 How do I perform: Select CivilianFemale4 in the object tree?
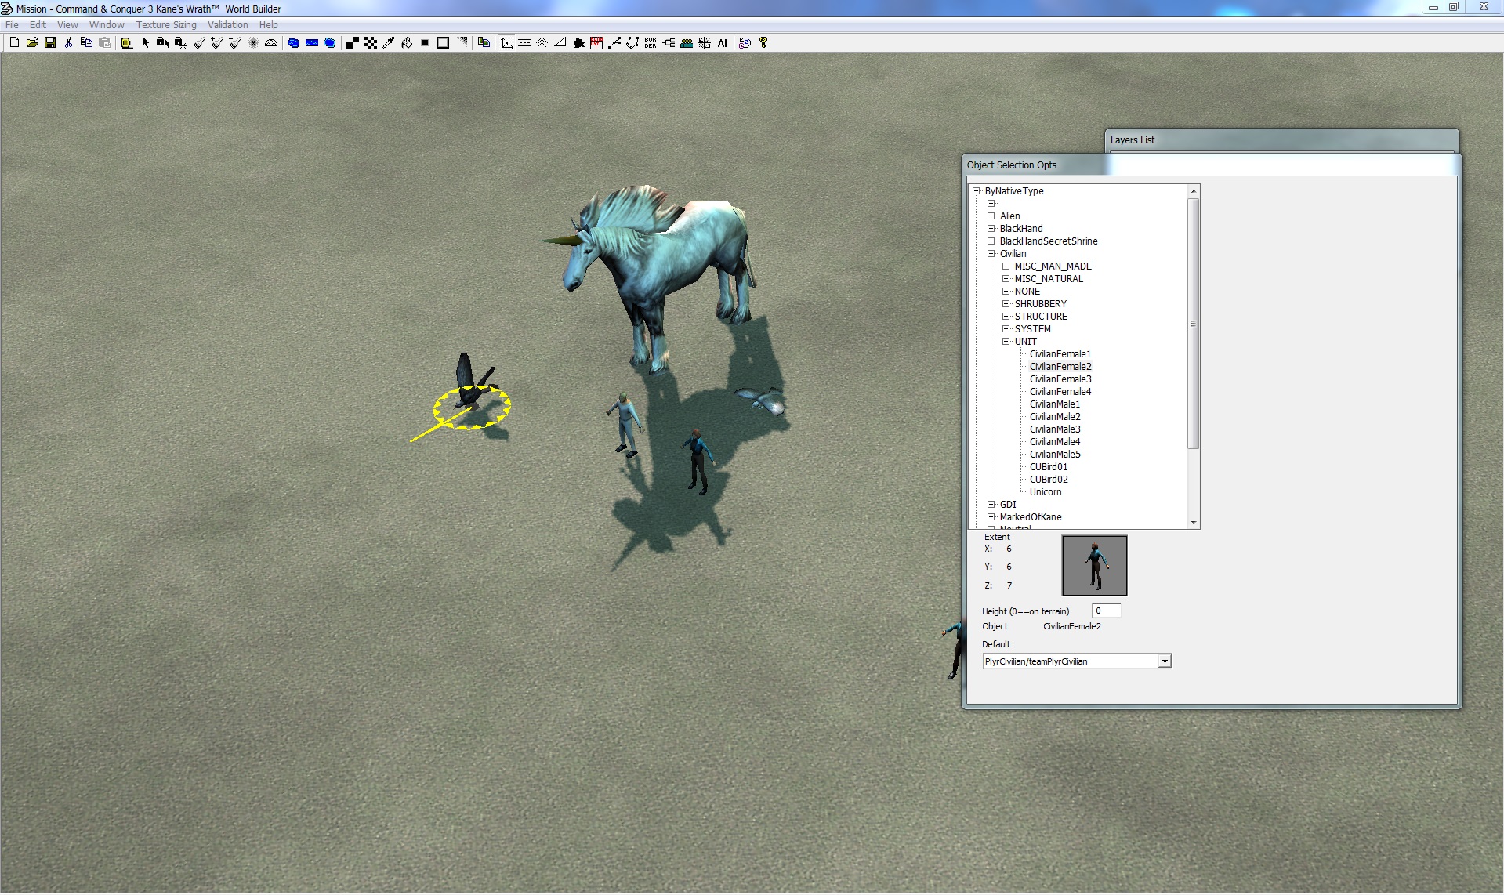(1060, 392)
